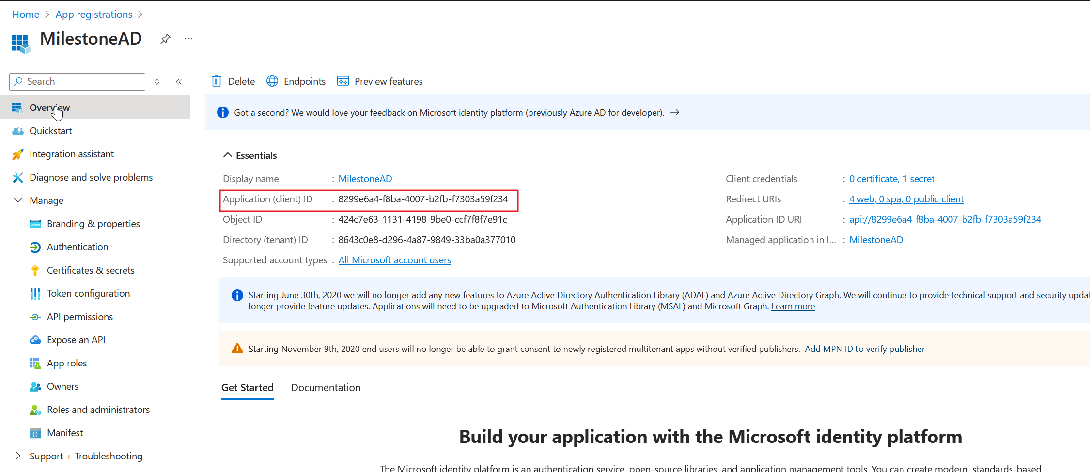Open the All Microsoft account users link
This screenshot has width=1090, height=472.
394,260
